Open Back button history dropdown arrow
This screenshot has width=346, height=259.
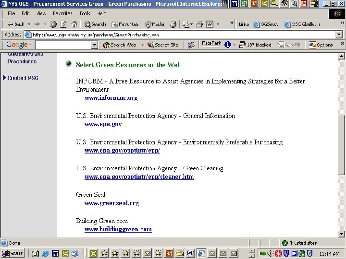(29, 24)
